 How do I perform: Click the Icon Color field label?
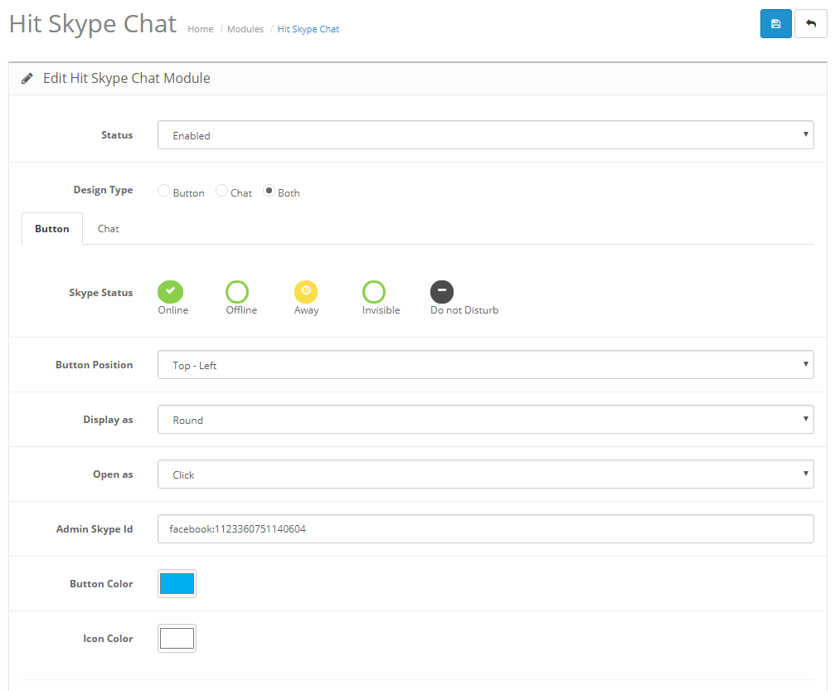(x=108, y=638)
